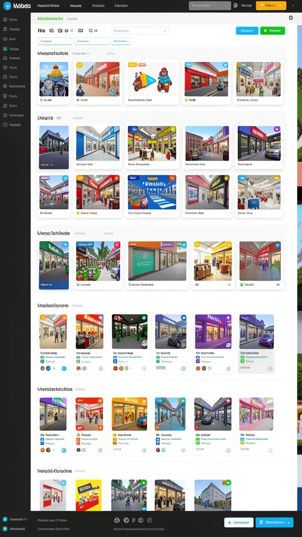Expand the kebab menu at the top right
This screenshot has width=302, height=537.
tap(293, 5)
